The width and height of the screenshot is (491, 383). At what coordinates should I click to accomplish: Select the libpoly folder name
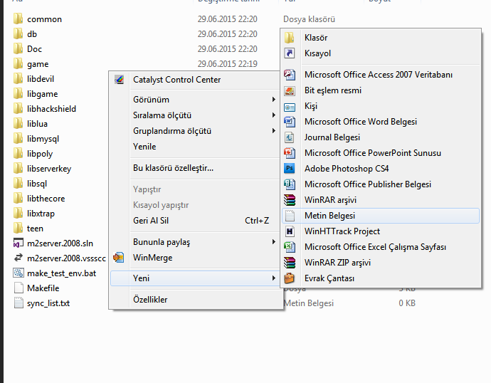tap(40, 154)
